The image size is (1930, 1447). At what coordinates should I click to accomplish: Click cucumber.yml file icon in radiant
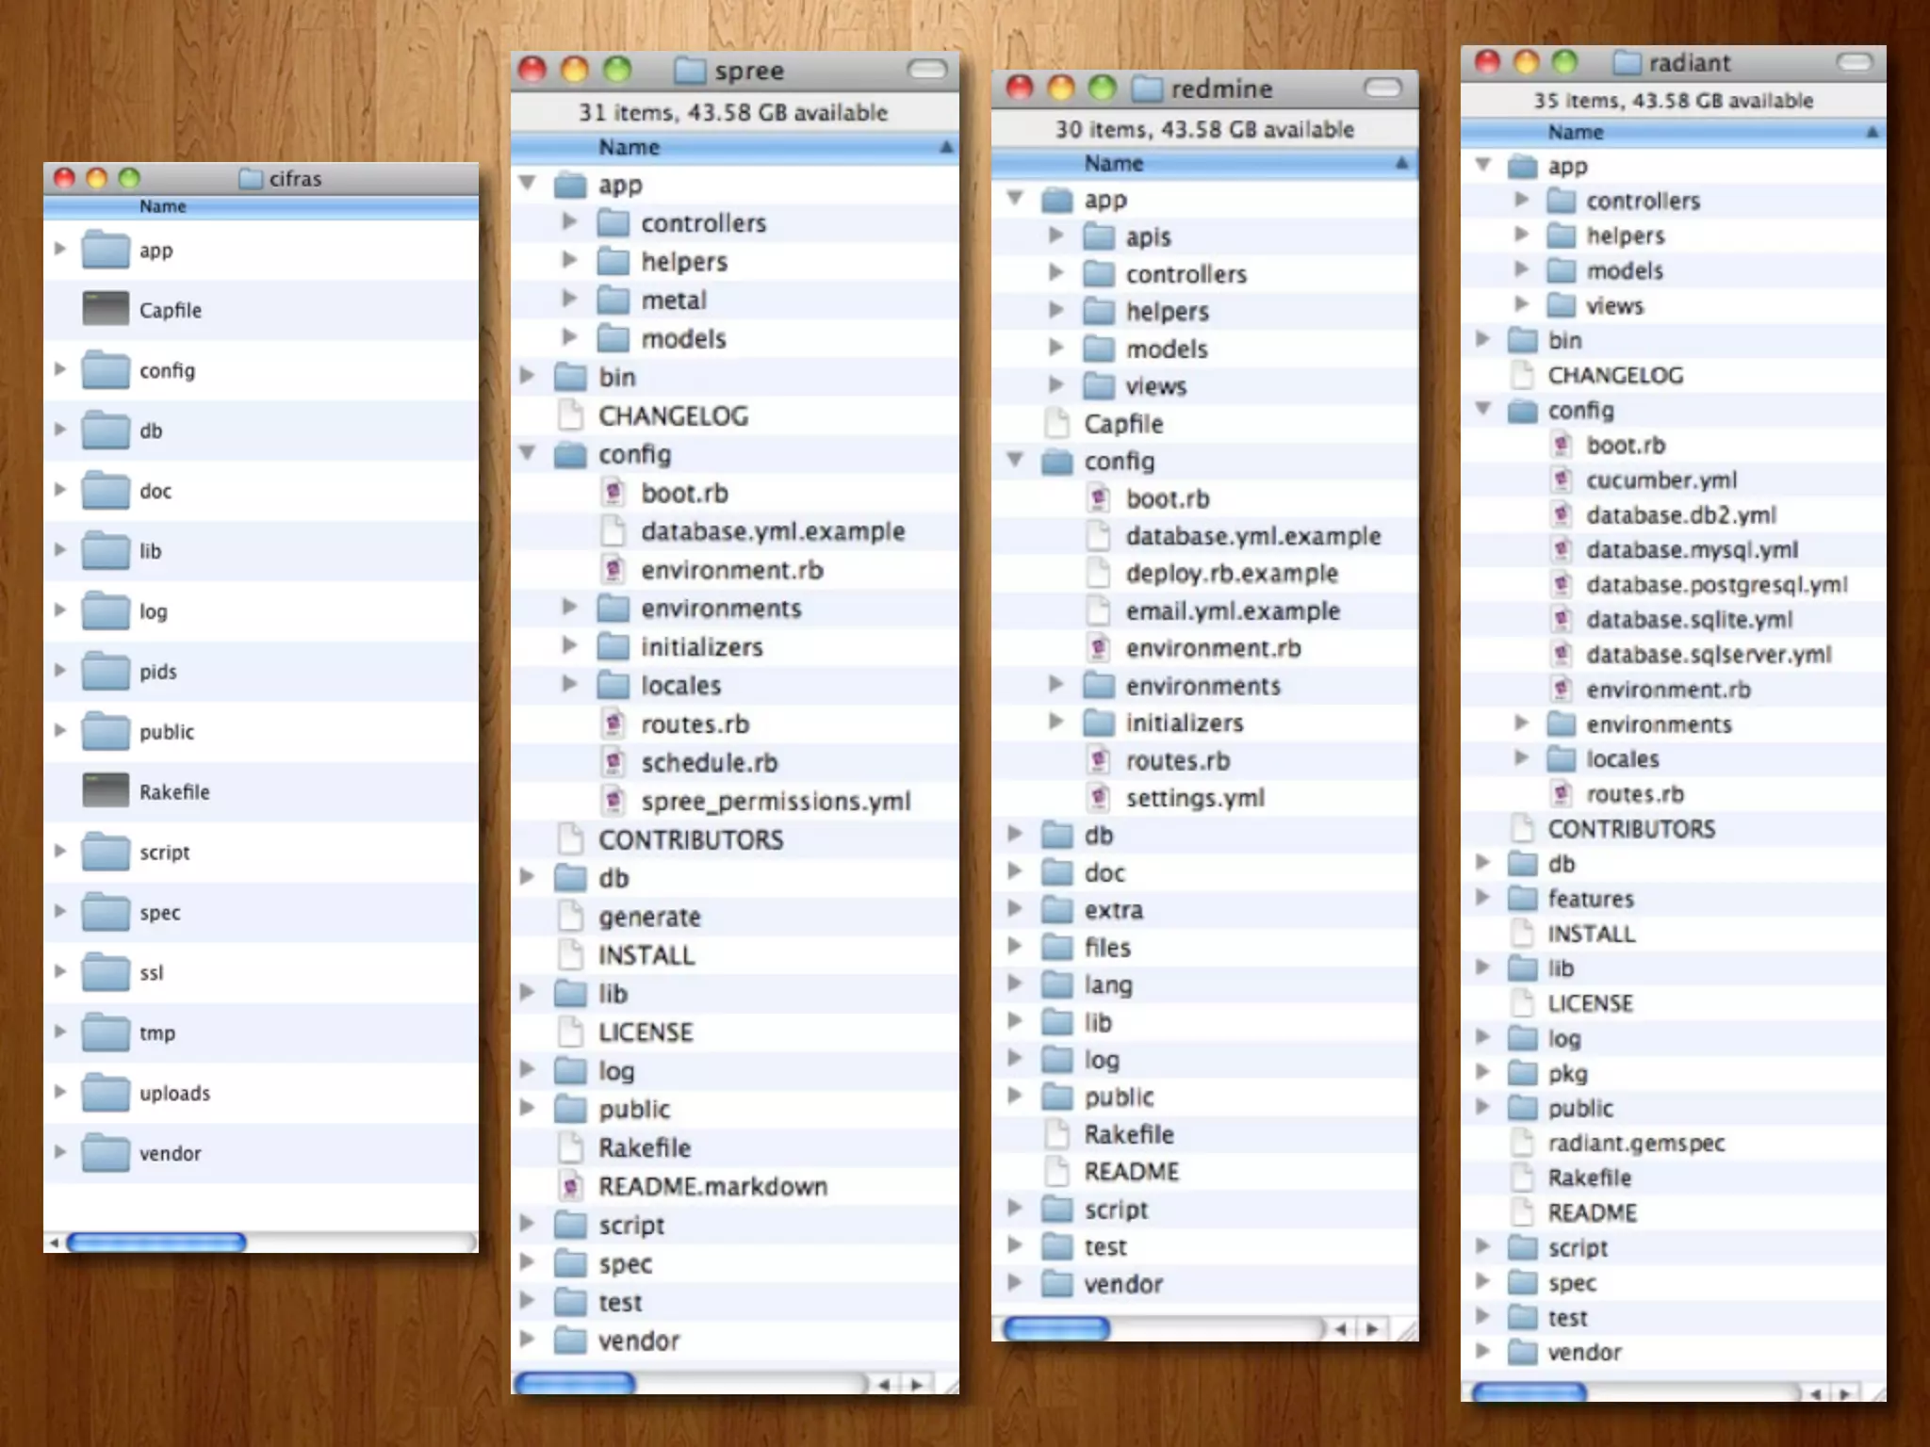tap(1562, 480)
